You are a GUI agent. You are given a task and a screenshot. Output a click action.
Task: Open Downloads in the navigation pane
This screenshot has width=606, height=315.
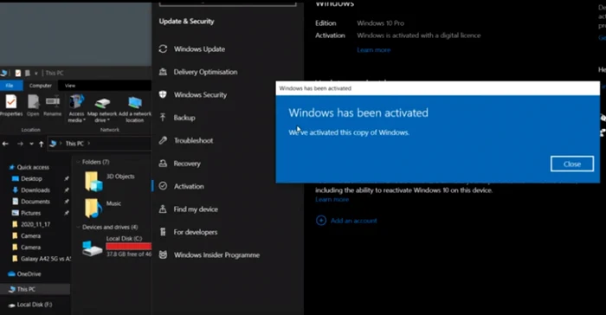pos(35,190)
